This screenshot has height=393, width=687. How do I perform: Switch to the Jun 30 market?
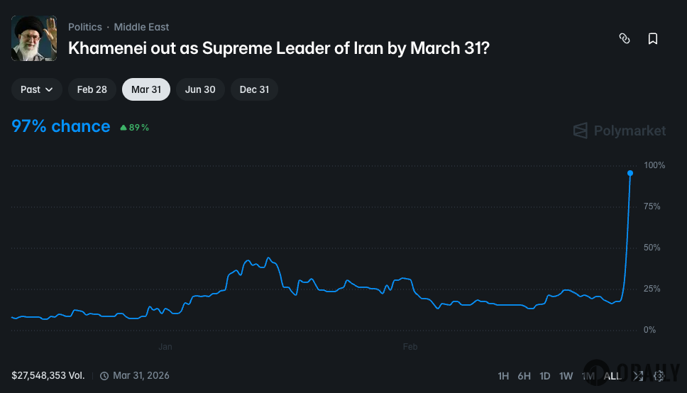200,89
